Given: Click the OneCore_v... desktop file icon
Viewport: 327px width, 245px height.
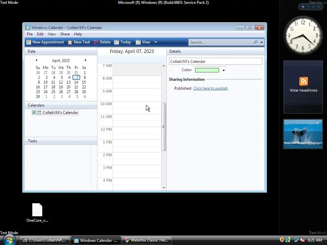Looking at the screenshot, I should pyautogui.click(x=37, y=210).
